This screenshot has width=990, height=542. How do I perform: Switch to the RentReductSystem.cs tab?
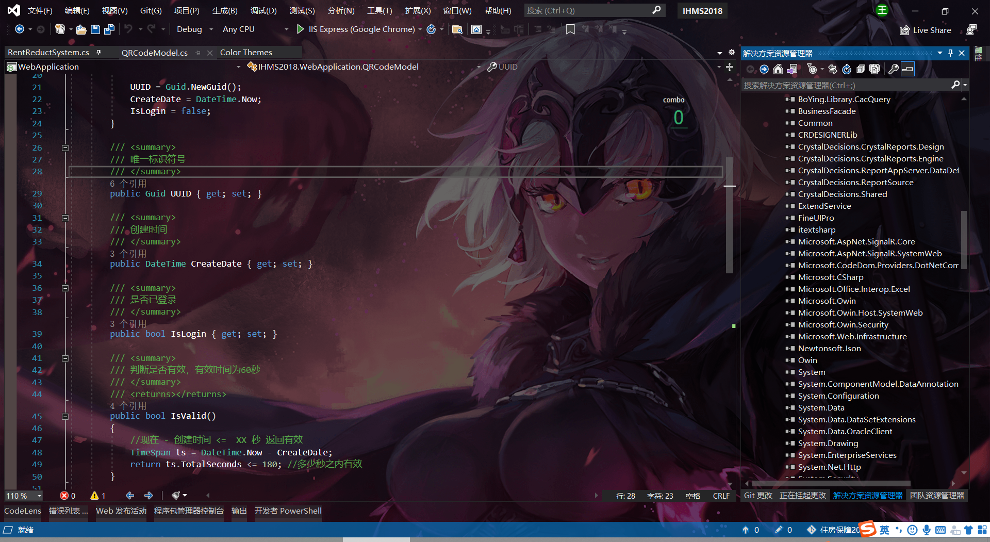(x=48, y=52)
